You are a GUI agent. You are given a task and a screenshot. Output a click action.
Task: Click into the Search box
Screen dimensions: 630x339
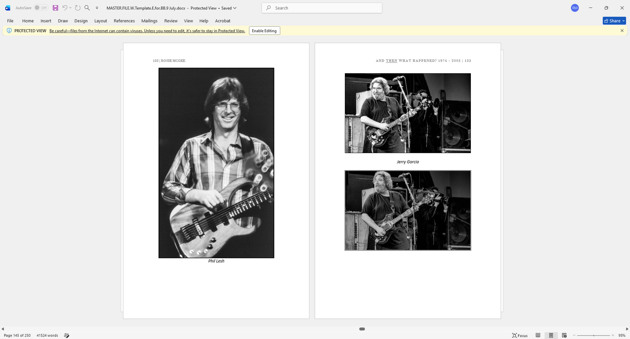[322, 8]
